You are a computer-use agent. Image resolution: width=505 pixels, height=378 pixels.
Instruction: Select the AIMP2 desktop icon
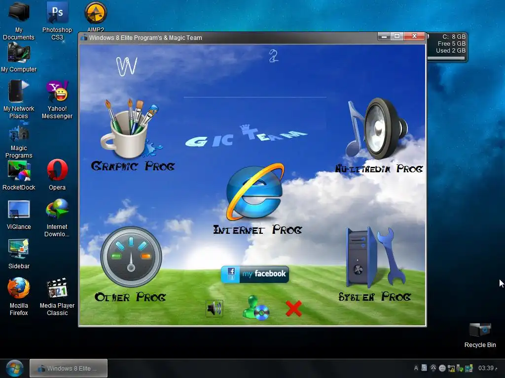pos(96,17)
